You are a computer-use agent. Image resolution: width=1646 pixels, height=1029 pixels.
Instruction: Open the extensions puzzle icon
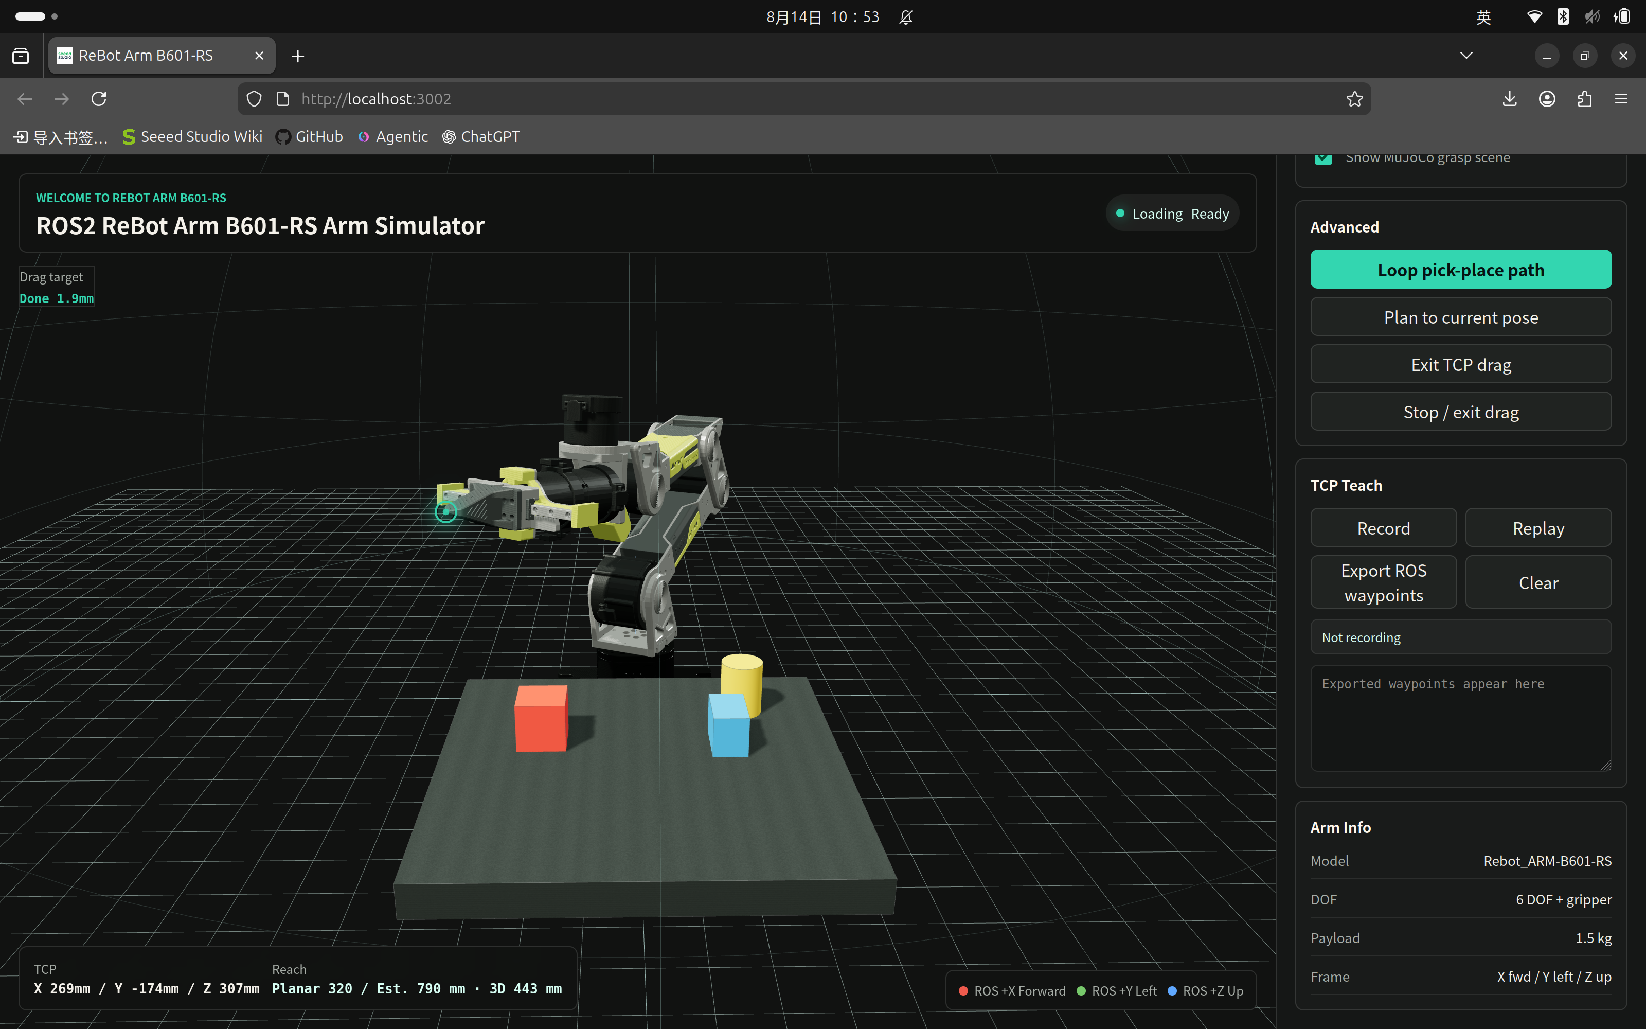(x=1584, y=99)
